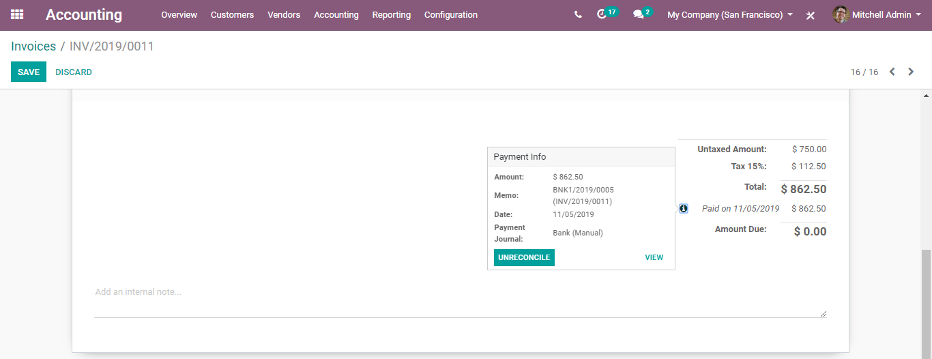This screenshot has width=932, height=359.
Task: Open the Customers menu
Action: [x=232, y=14]
